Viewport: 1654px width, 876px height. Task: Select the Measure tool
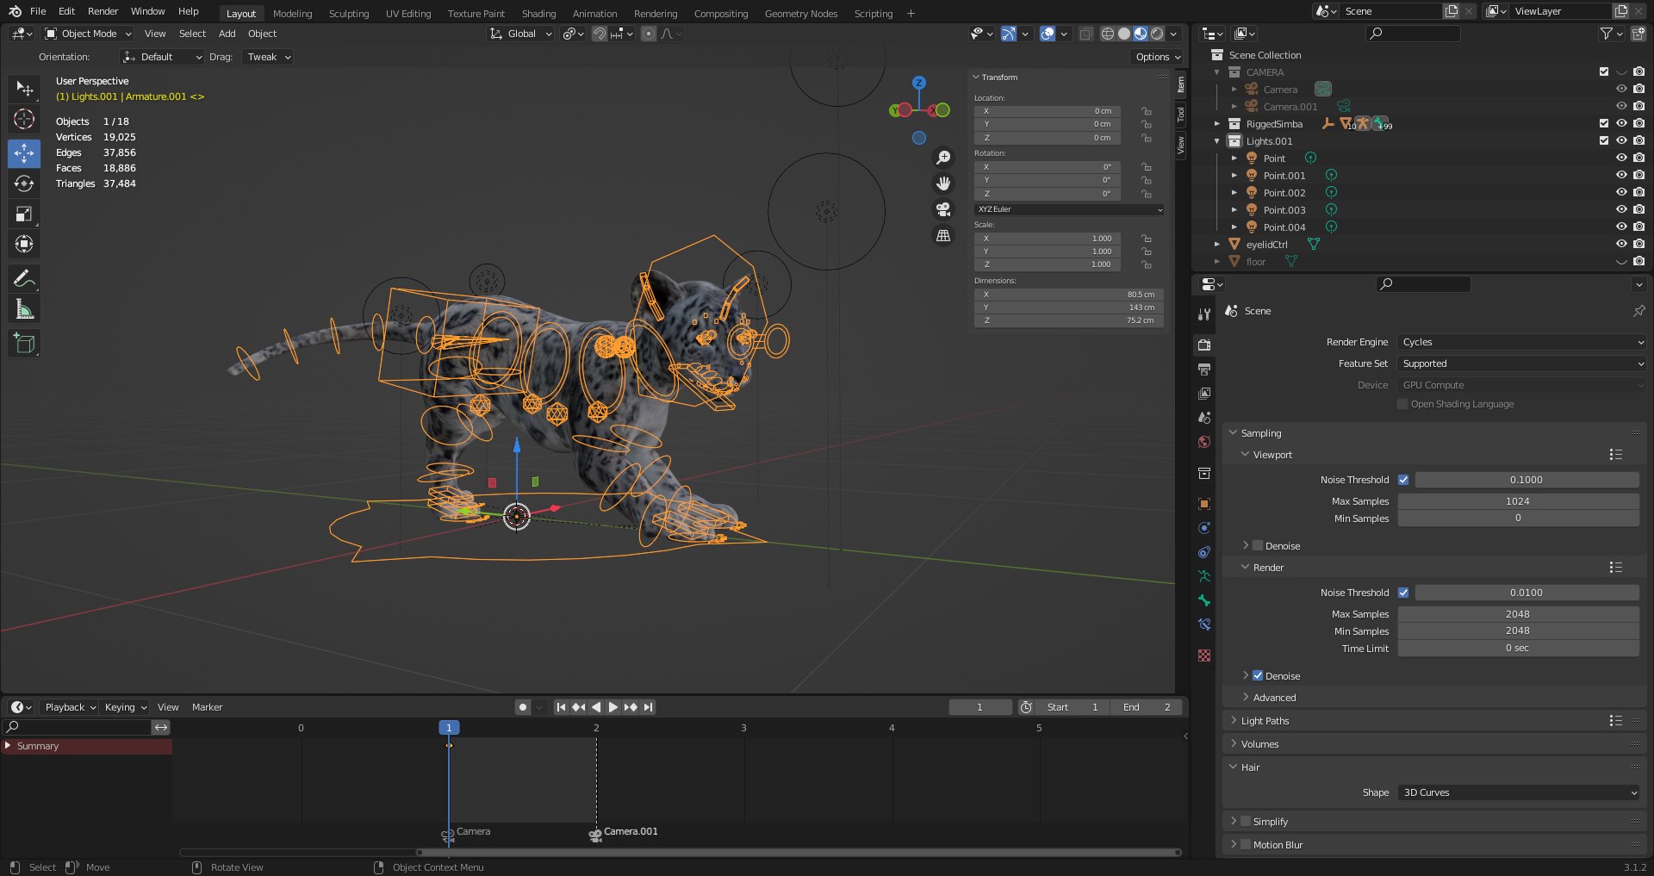point(24,309)
